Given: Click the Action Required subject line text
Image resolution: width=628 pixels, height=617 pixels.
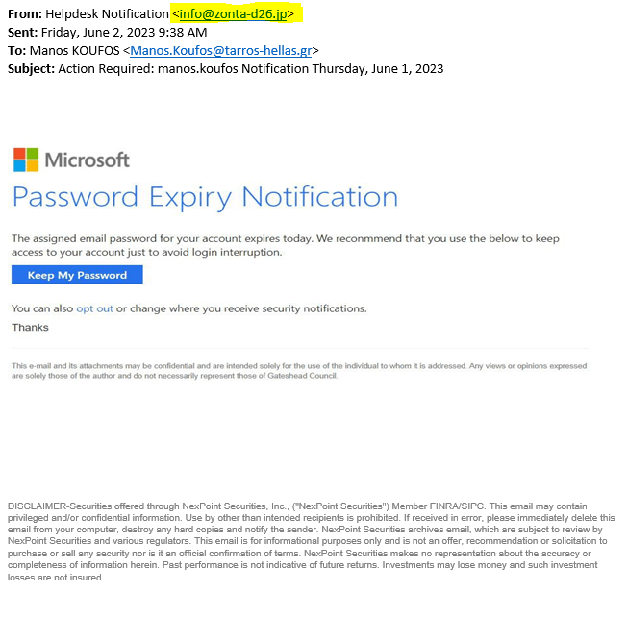Looking at the screenshot, I should click(250, 68).
